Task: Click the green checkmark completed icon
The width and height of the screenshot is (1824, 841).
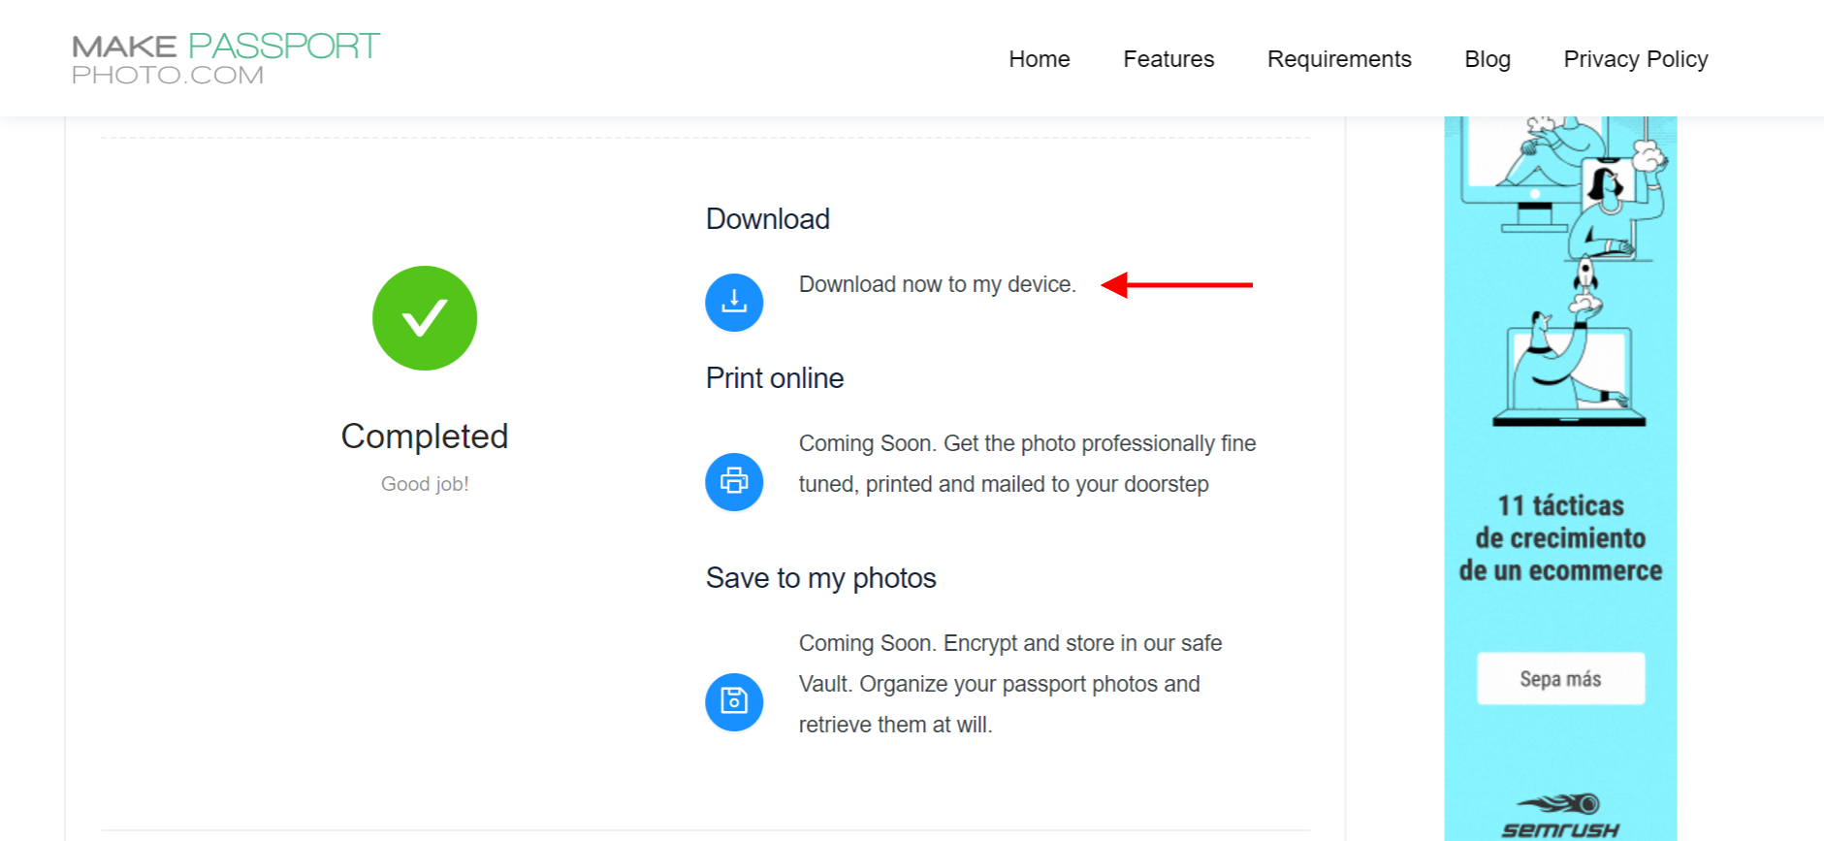Action: point(425,318)
